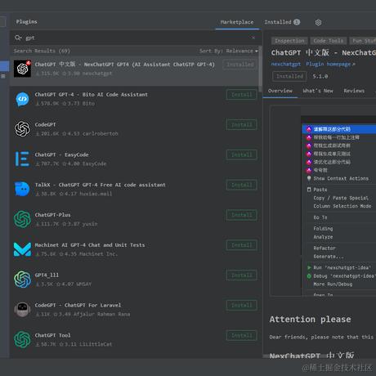Screen dimensions: 376x376
Task: Click the EasyCode plugin logo icon
Action: pos(22,159)
